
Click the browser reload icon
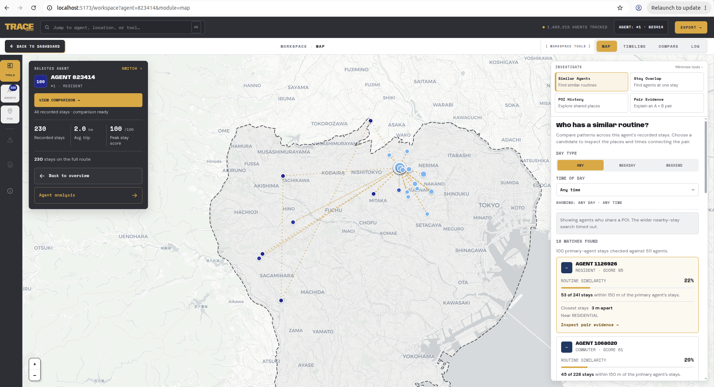coord(34,8)
